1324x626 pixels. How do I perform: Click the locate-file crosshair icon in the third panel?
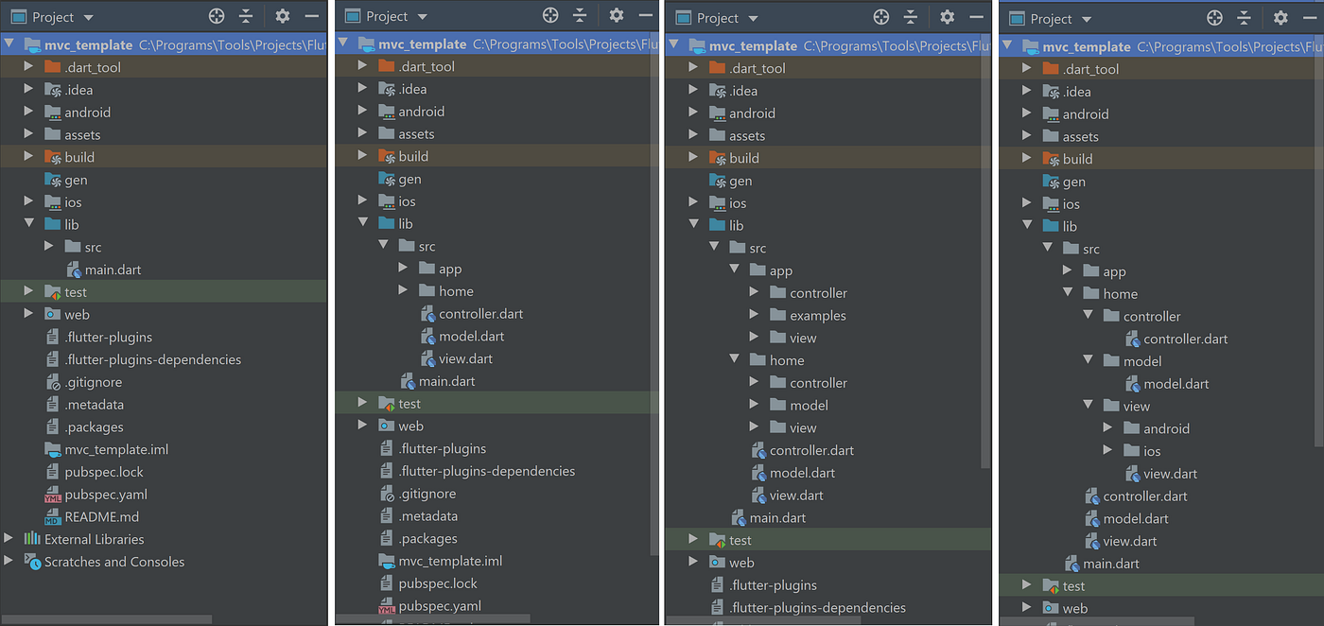(880, 17)
